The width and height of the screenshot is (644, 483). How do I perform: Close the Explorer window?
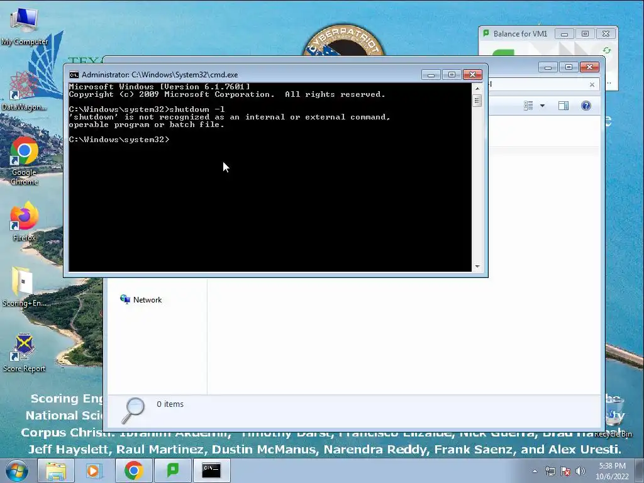[x=589, y=67]
